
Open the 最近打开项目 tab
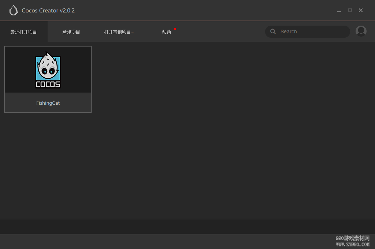coord(24,32)
